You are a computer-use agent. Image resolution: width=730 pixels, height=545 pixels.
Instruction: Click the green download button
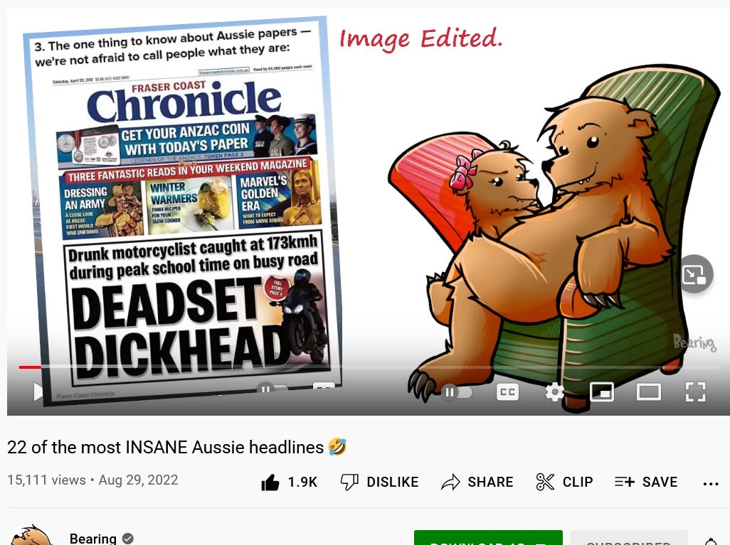[488, 538]
